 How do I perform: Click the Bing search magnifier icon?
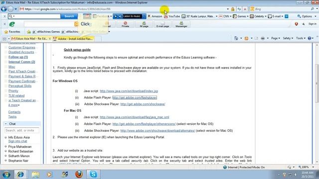(x=313, y=9)
